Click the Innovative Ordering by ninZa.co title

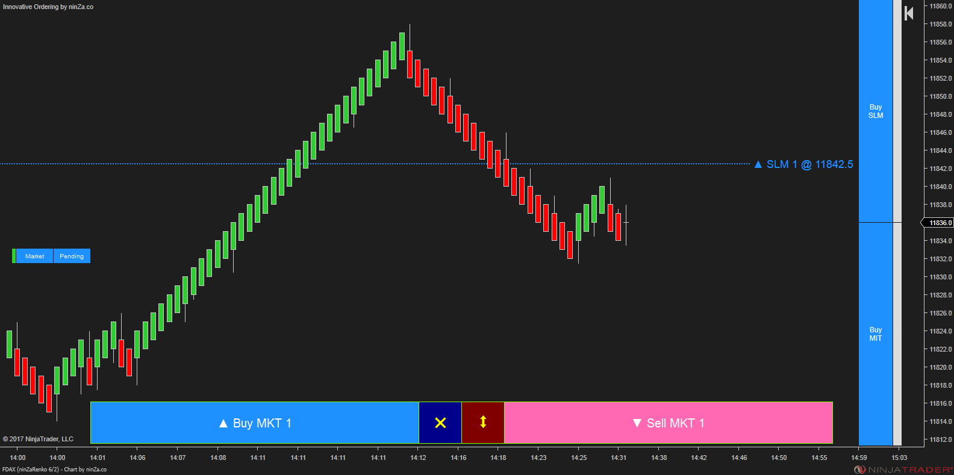click(48, 7)
